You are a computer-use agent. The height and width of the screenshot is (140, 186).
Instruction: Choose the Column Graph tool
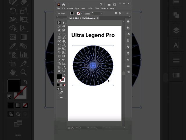tap(64, 64)
